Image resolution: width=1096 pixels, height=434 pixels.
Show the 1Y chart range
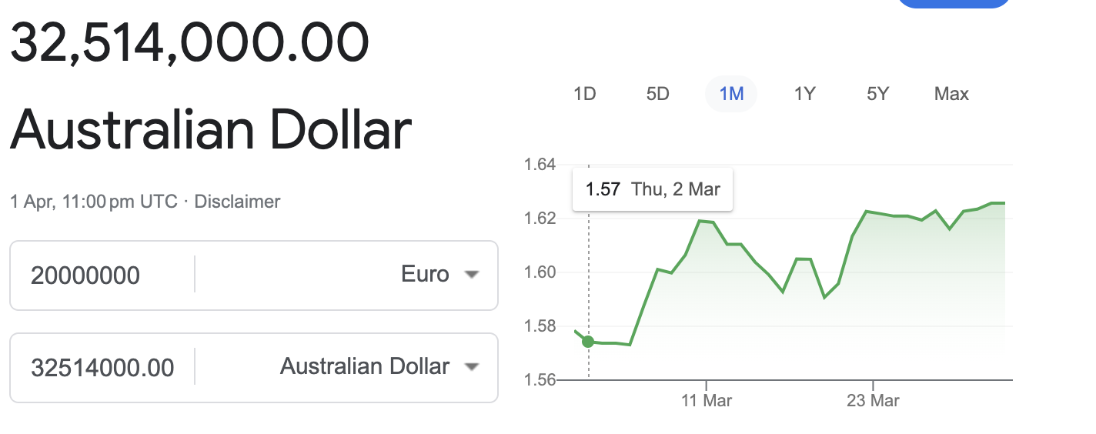point(804,94)
